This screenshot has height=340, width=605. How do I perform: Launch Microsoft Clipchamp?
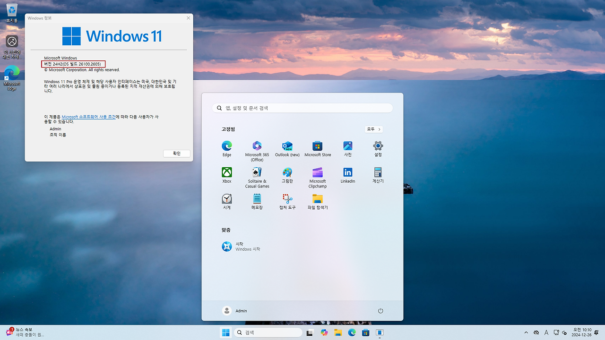[317, 173]
